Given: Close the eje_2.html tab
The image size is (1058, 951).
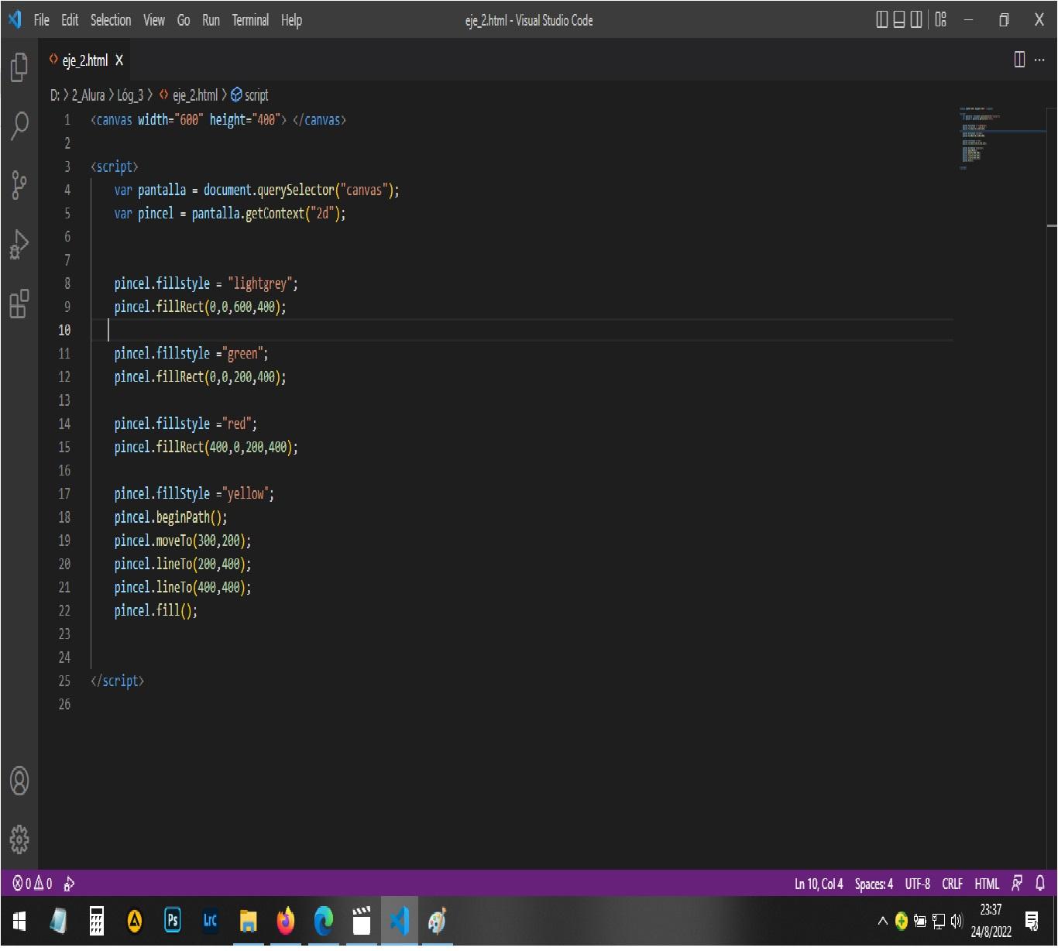Looking at the screenshot, I should pos(119,60).
